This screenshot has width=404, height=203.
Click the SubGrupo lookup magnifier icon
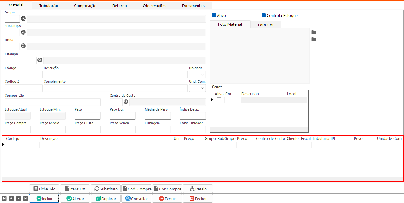(23, 32)
